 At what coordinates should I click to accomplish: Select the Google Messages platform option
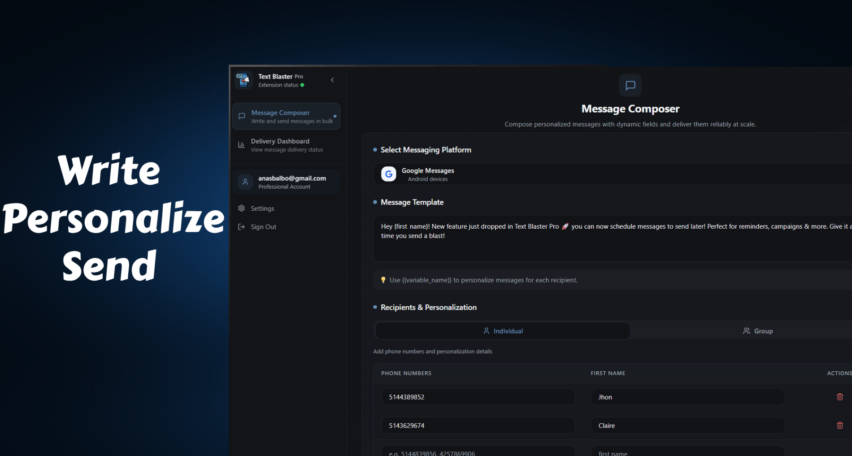(613, 174)
